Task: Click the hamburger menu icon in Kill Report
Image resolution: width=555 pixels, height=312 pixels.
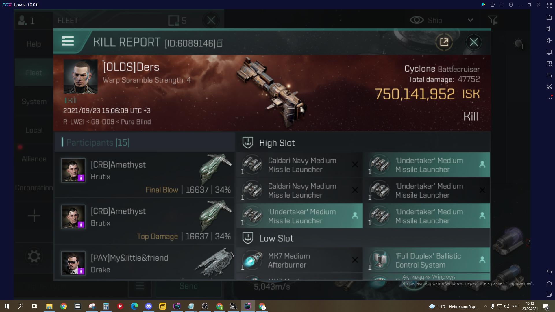Action: pos(67,42)
